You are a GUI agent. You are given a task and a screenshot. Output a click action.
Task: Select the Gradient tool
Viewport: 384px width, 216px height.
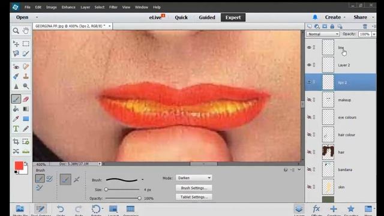point(26,109)
